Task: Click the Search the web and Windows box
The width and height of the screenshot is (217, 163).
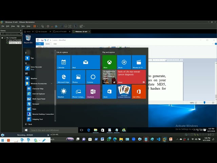Action: (x=54, y=130)
